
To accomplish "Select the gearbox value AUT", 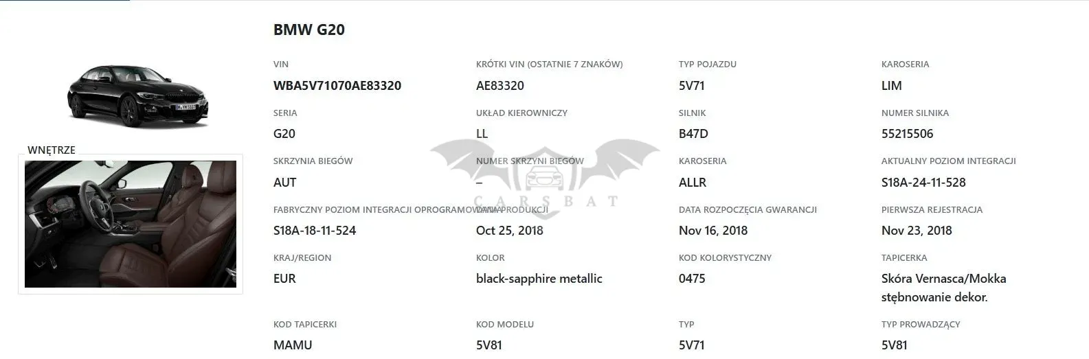I will 285,183.
